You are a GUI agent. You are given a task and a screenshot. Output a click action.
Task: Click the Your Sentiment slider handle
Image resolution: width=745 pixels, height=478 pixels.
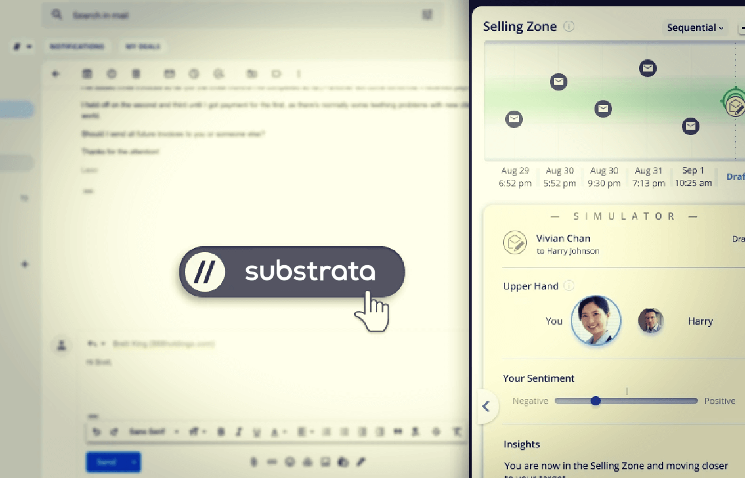click(596, 401)
